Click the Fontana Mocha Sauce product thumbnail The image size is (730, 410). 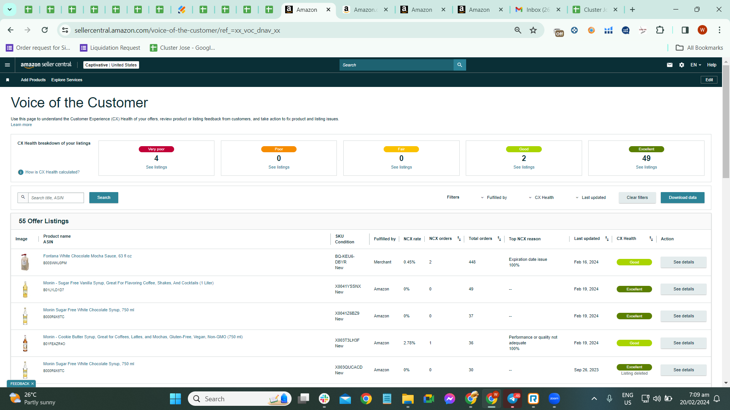(x=25, y=262)
